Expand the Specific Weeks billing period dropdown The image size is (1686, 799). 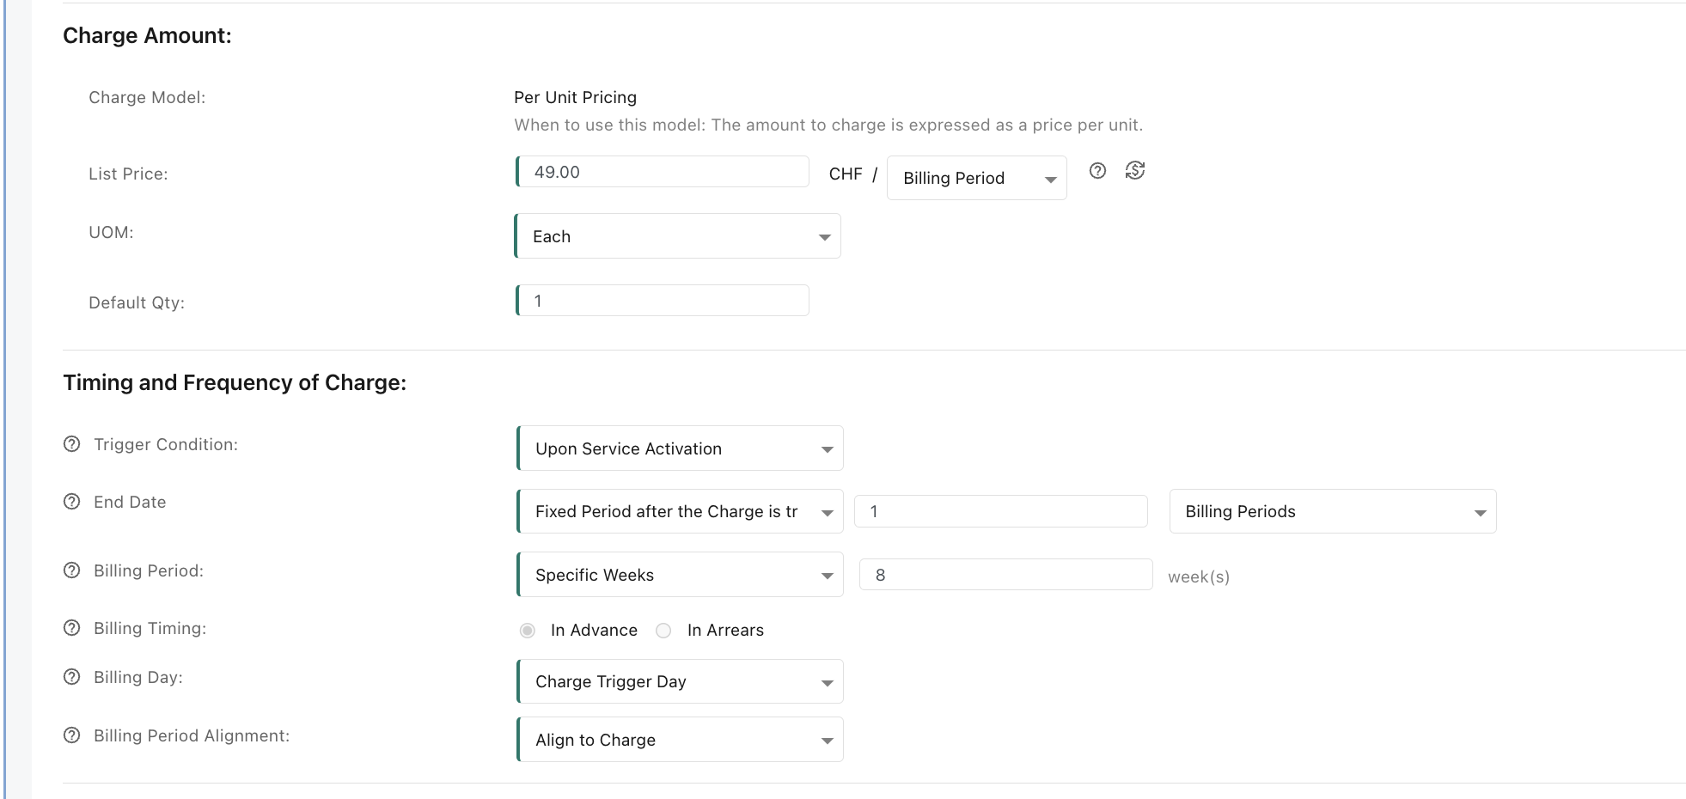680,575
